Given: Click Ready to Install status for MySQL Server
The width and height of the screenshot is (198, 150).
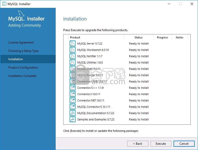Looking at the screenshot, I should pos(139,44).
